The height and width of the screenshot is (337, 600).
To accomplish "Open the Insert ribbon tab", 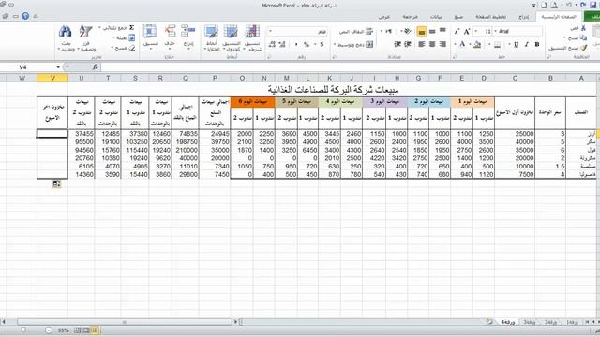I will [523, 17].
